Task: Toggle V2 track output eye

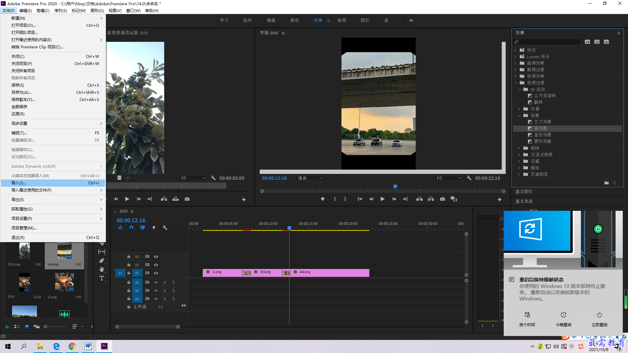Action: point(156,265)
